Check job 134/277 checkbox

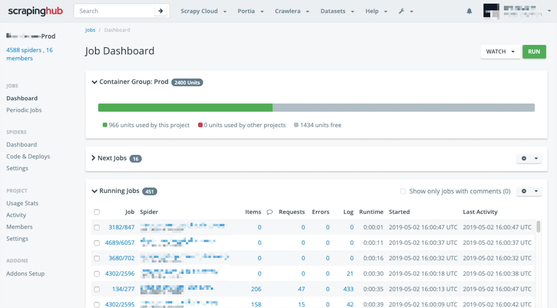(x=97, y=289)
